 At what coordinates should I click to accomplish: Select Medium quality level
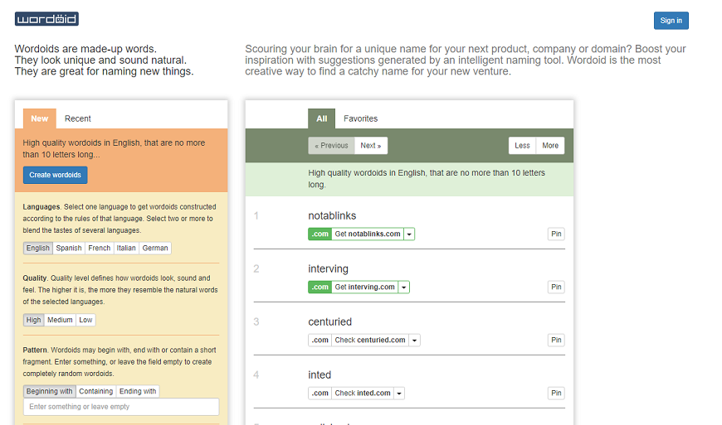tap(60, 320)
